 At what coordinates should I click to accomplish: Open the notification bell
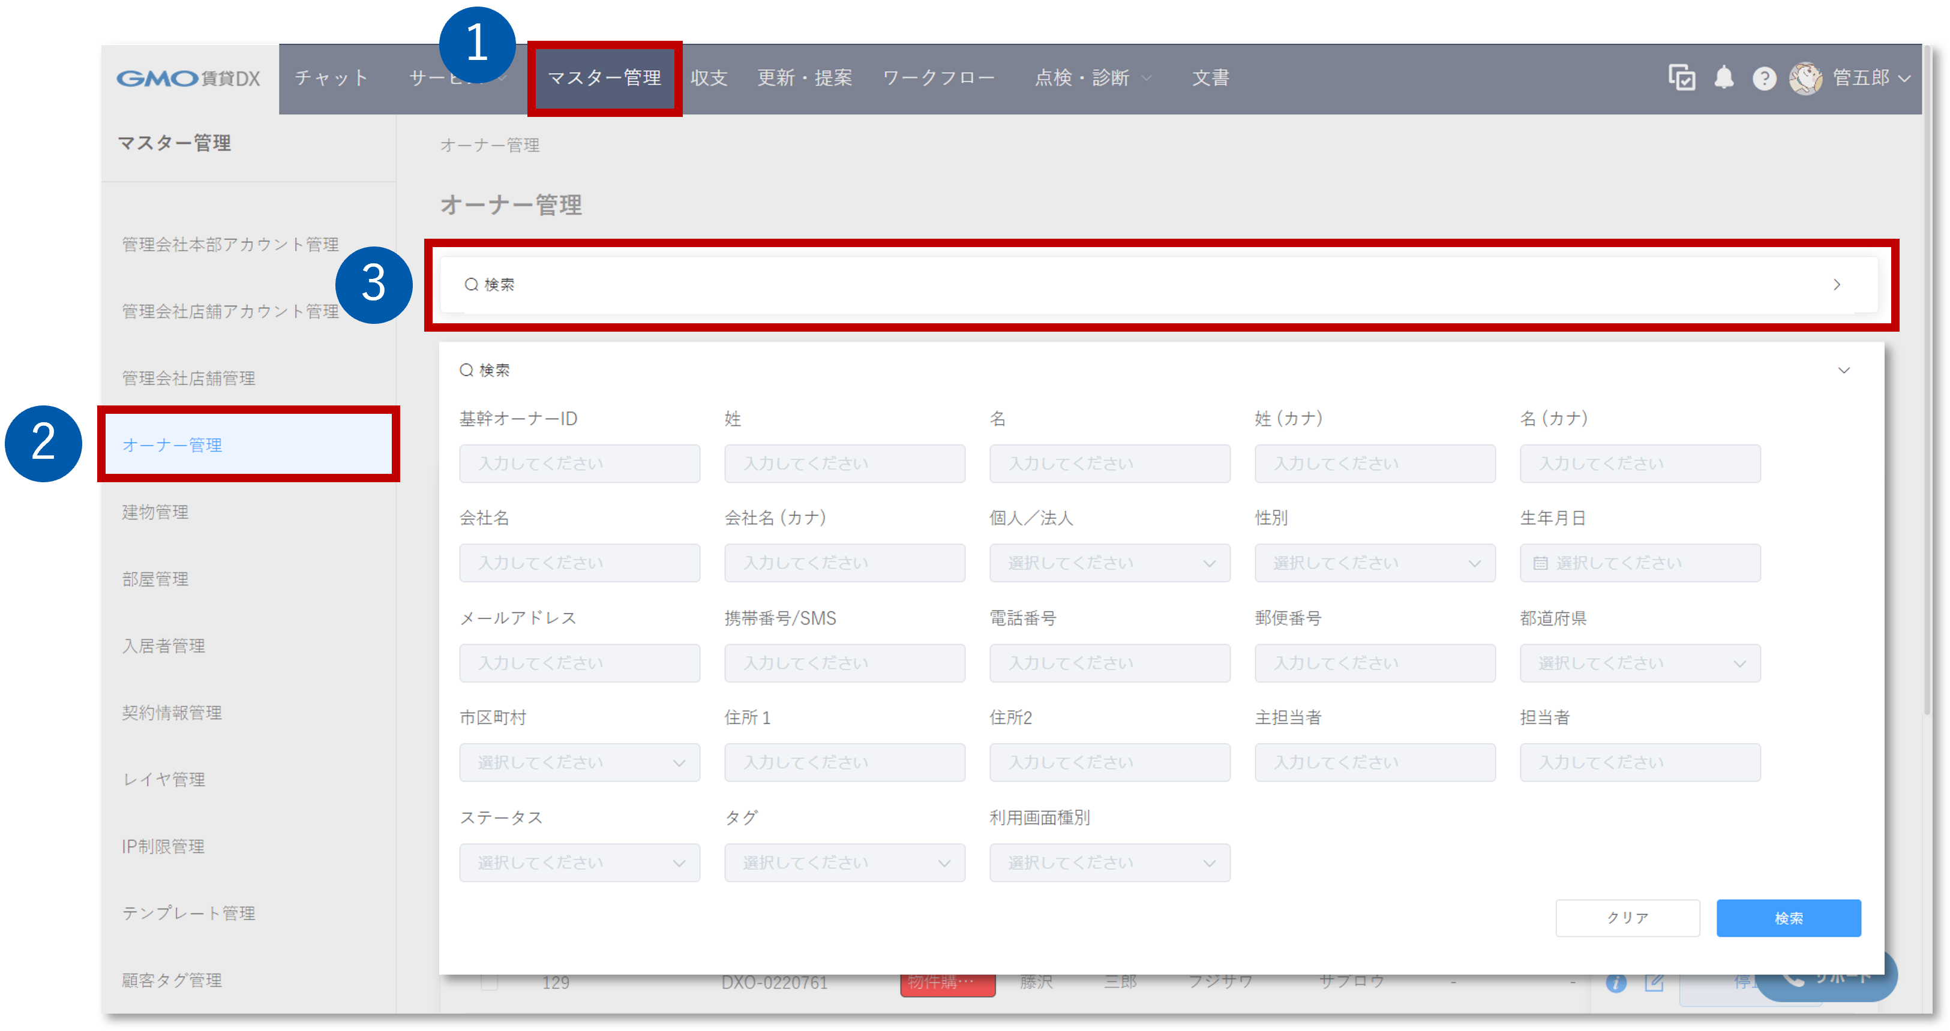pyautogui.click(x=1724, y=78)
